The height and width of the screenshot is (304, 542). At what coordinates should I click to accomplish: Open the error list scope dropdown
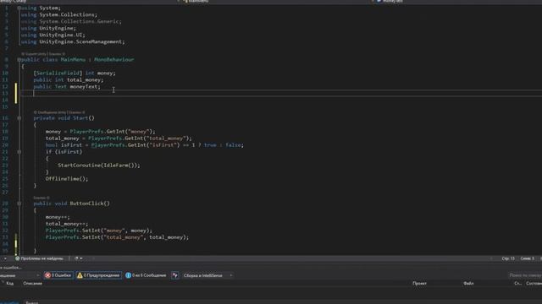[x=20, y=275]
